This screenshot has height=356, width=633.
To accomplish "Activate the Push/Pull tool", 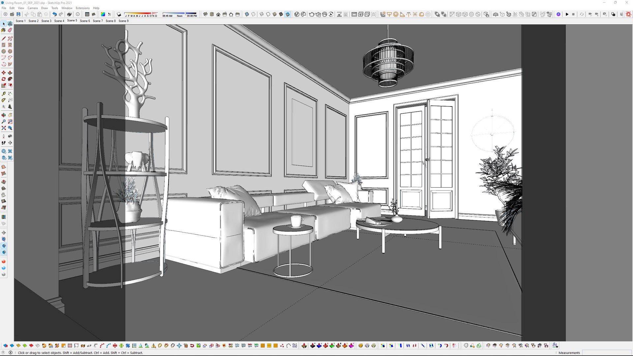I will point(10,73).
